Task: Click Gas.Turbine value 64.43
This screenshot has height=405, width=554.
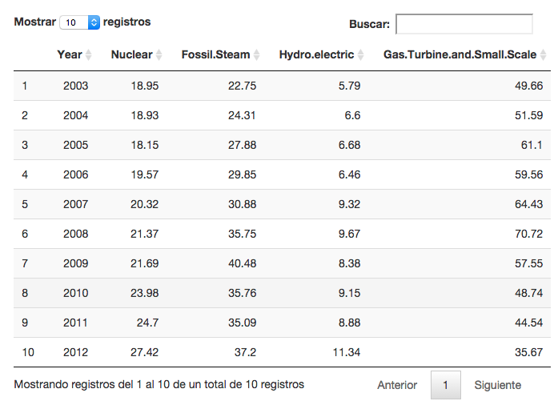Action: point(528,204)
